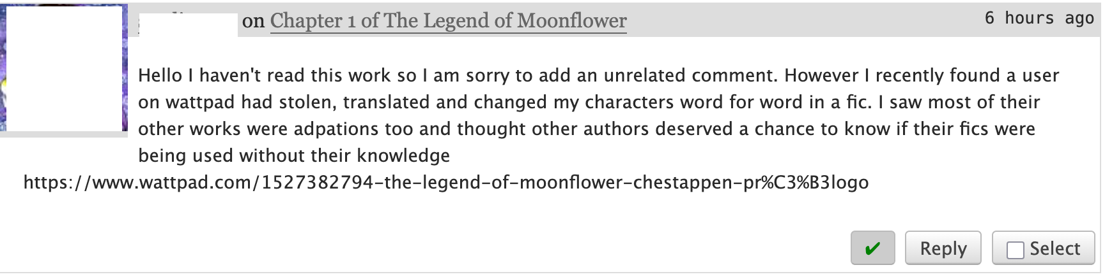
Task: Tick the Select checkbox
Action: click(x=1015, y=250)
